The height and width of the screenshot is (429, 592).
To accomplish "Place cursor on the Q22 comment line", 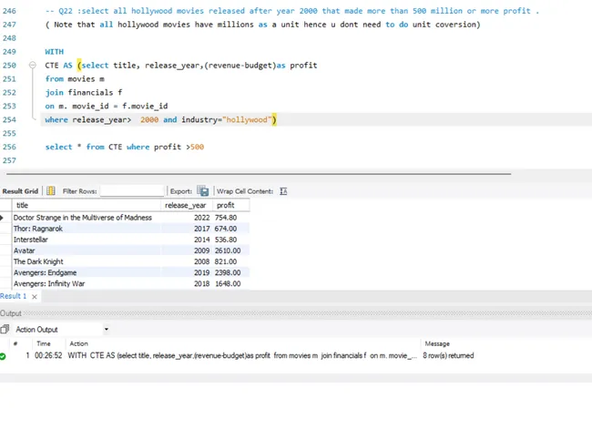I will pos(292,11).
